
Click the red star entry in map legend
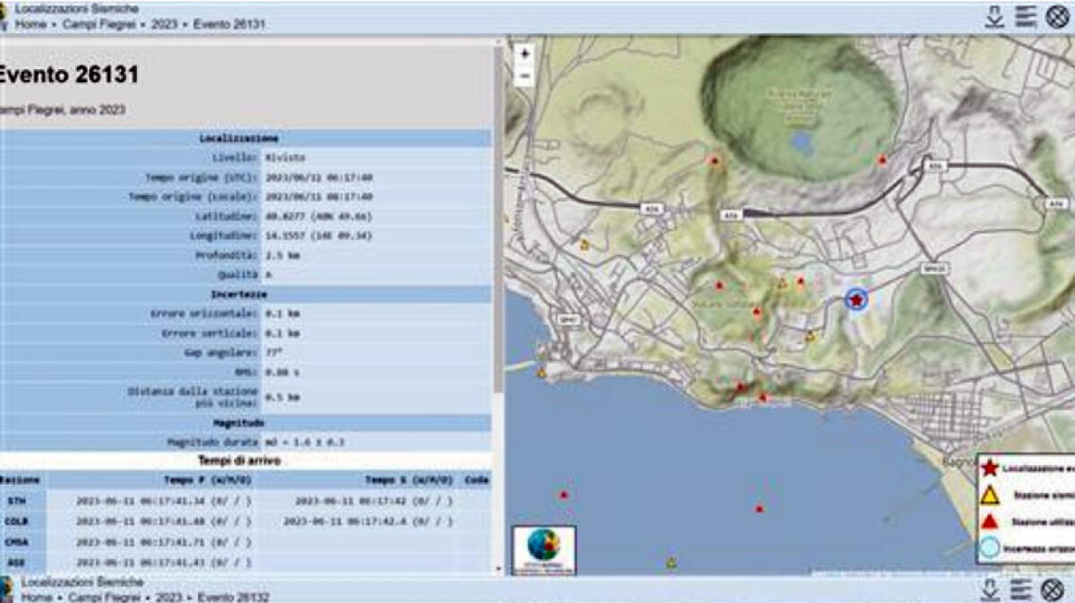pos(989,467)
